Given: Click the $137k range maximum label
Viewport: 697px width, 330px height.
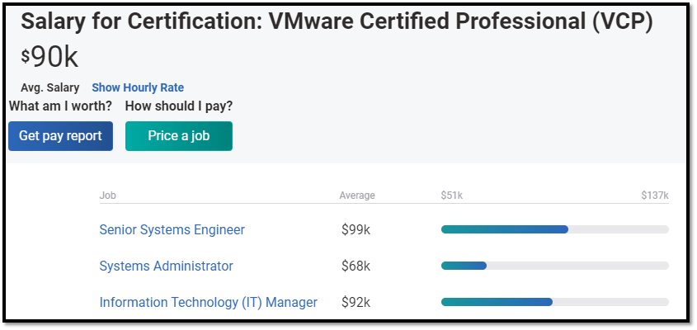Looking at the screenshot, I should click(655, 196).
